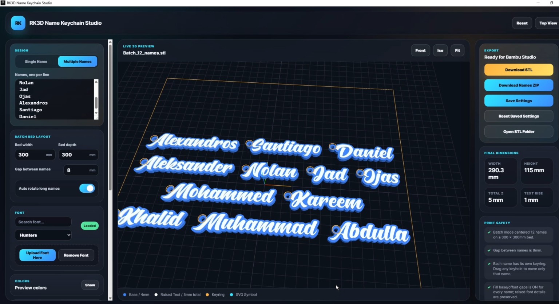Click the cyan SVG Symbol legend dot
This screenshot has height=304, width=559.
(x=231, y=295)
